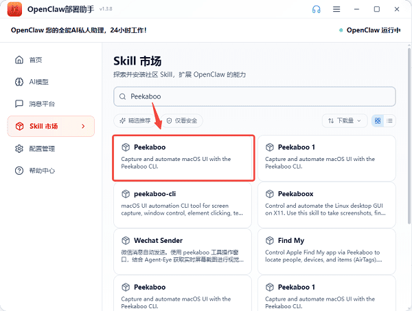Open 配置管理 section
The width and height of the screenshot is (412, 311).
pos(51,149)
